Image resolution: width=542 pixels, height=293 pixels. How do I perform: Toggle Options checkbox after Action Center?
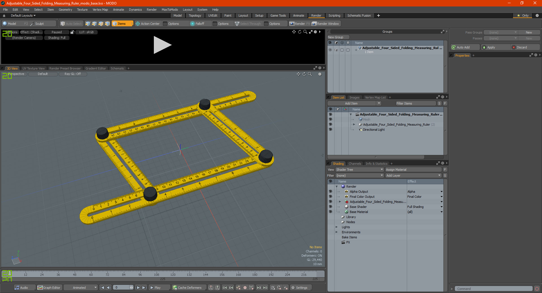pyautogui.click(x=165, y=24)
